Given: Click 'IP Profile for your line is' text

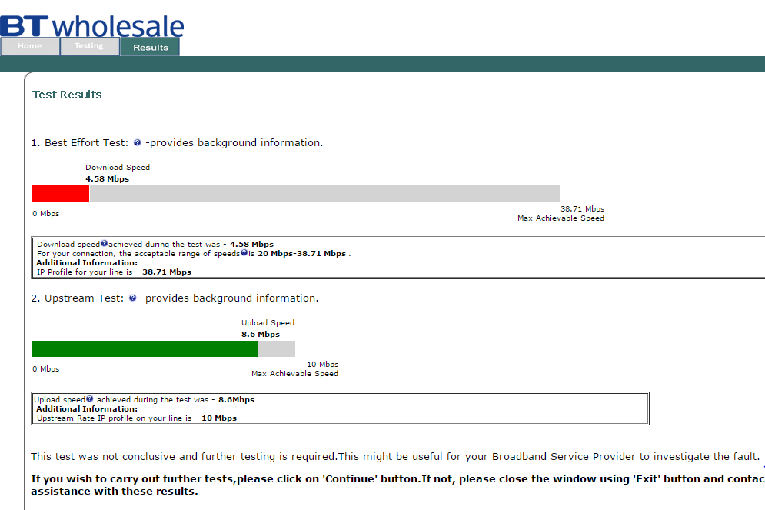Looking at the screenshot, I should coord(85,272).
